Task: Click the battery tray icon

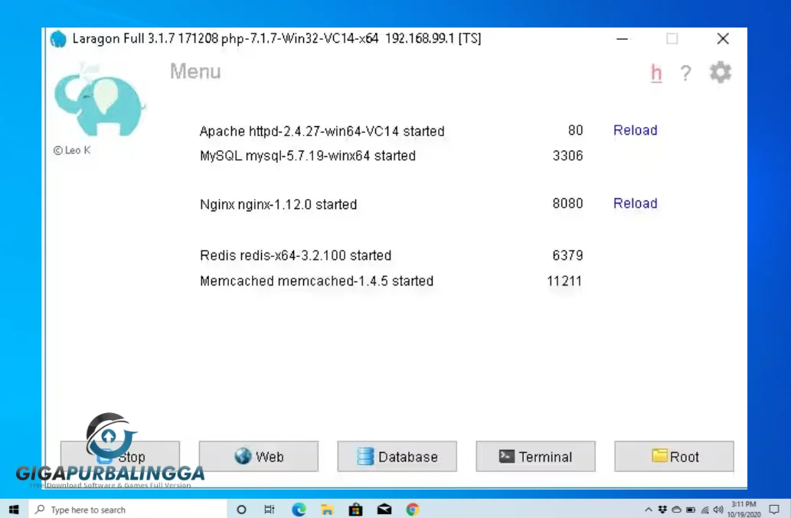Action: point(691,510)
